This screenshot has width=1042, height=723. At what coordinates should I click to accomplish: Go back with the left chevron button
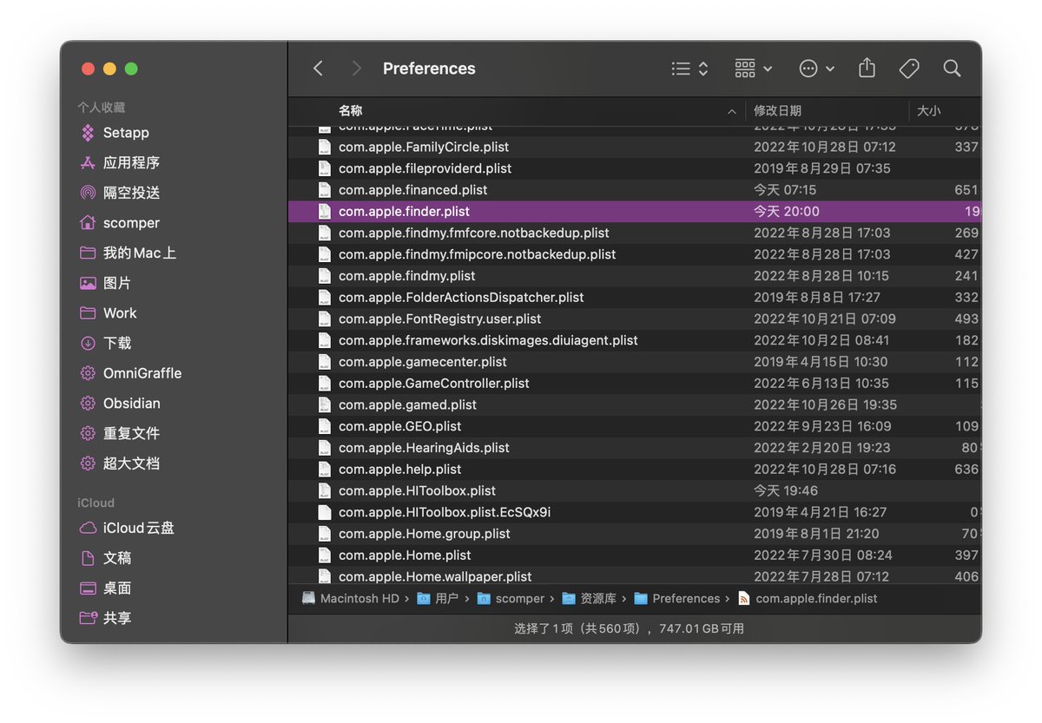[318, 69]
